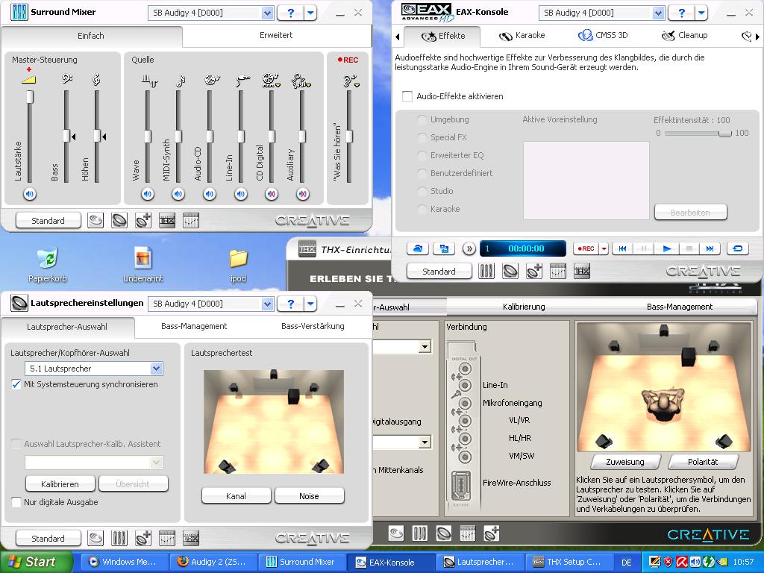Click the Polarität button in the THX setup
The height and width of the screenshot is (573, 764).
coord(703,461)
